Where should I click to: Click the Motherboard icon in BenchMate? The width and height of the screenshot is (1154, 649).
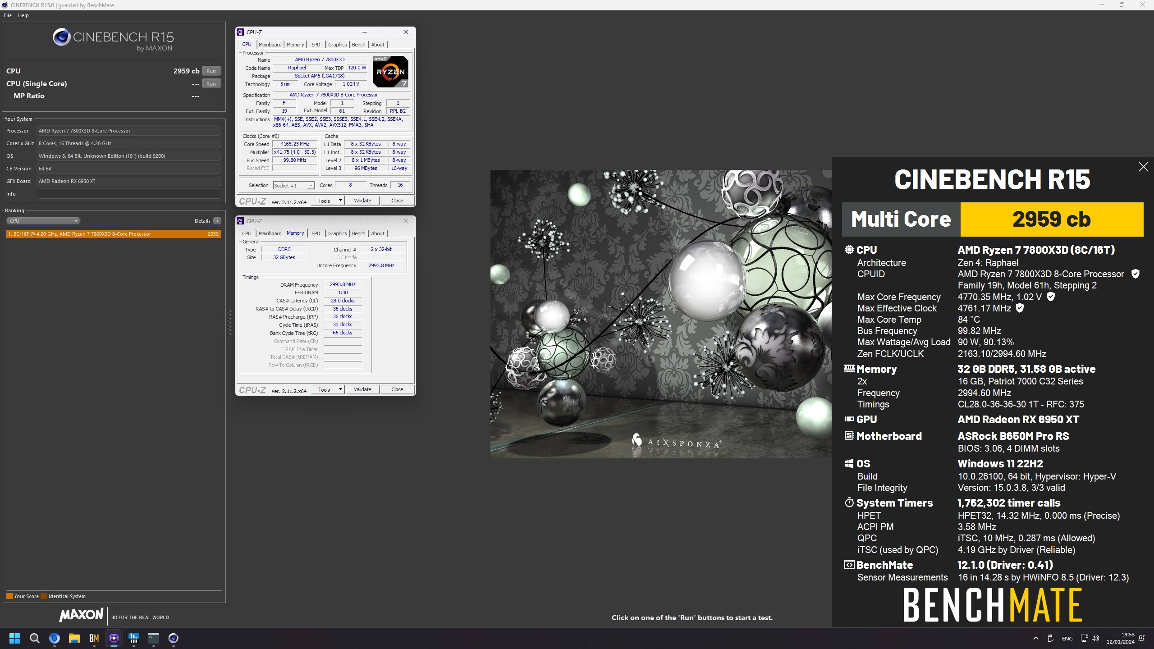point(849,436)
